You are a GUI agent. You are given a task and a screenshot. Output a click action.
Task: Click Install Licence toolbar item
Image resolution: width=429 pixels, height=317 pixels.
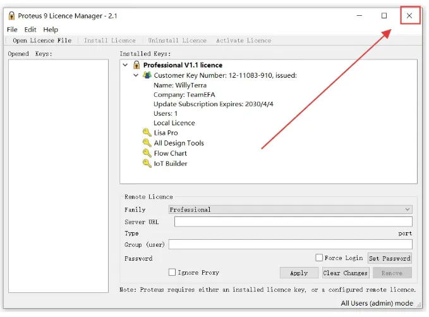(x=110, y=40)
